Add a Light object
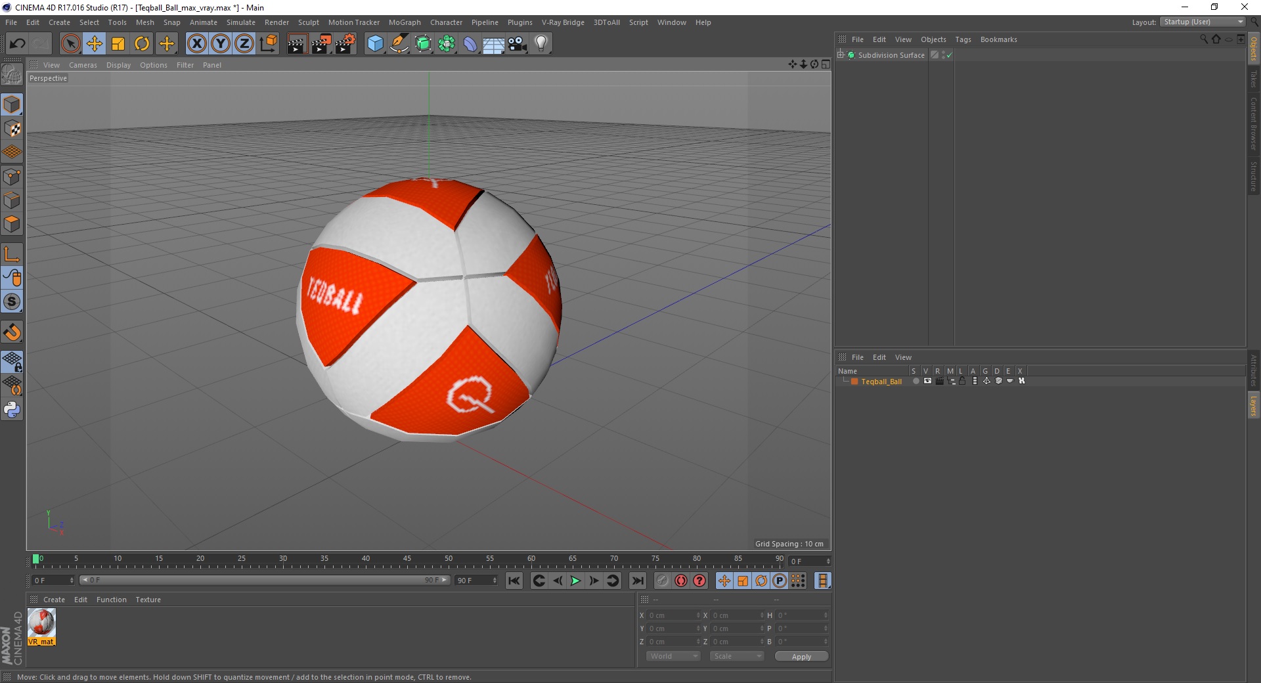This screenshot has width=1261, height=683. 541,44
